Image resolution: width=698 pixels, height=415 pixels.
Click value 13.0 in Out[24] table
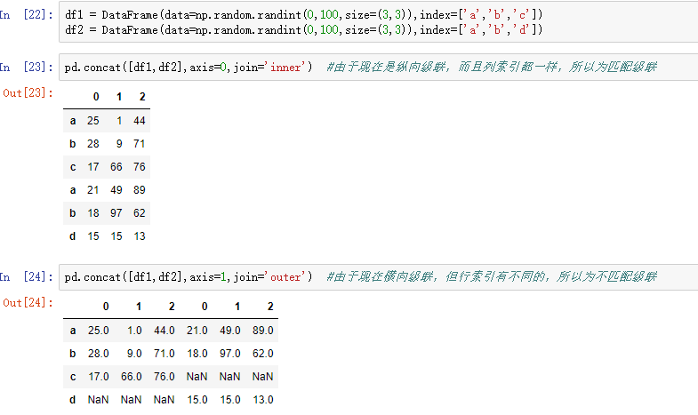[x=263, y=400]
